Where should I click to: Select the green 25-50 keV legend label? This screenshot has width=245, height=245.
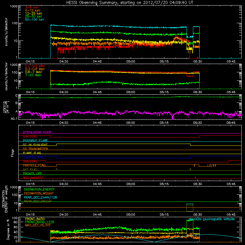[33, 17]
